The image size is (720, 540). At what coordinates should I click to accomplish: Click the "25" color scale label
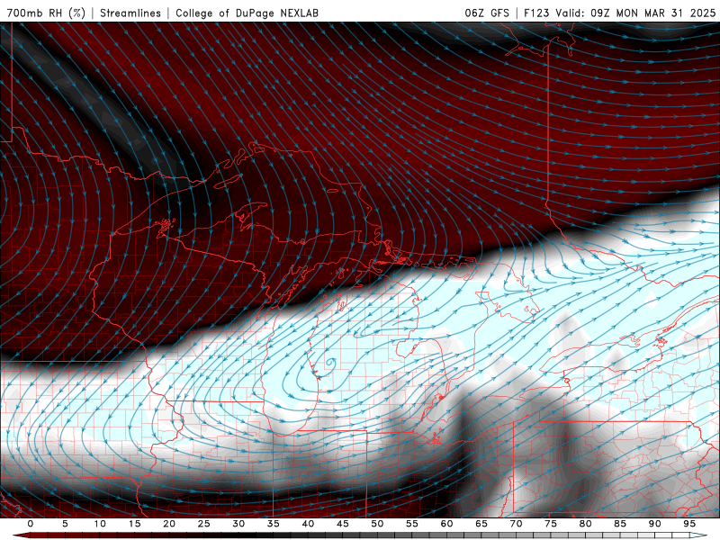coord(204,524)
